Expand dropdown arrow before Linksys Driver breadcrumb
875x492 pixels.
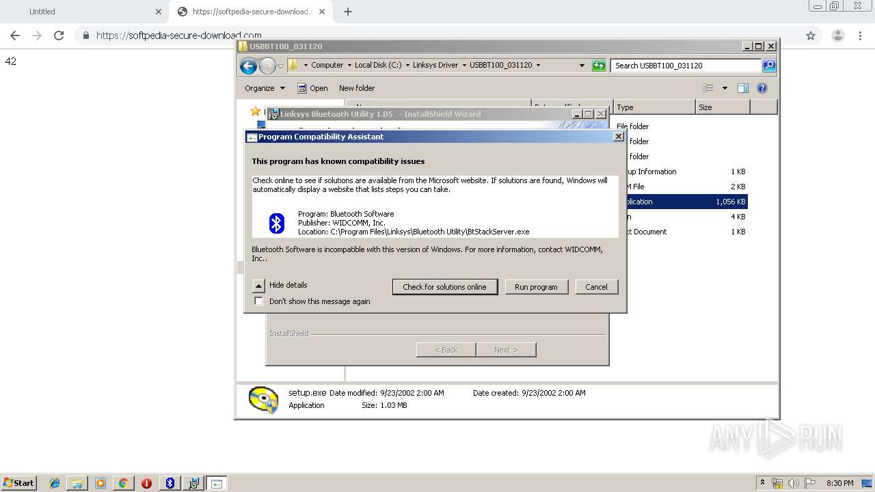[407, 66]
